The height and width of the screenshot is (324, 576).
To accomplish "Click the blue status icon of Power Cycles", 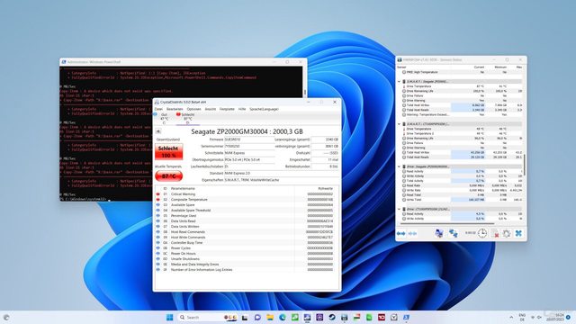I will tap(158, 248).
